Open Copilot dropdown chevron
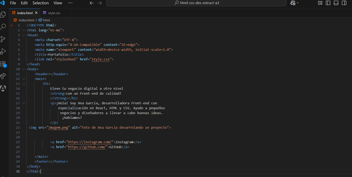The image size is (352, 177). [298, 3]
